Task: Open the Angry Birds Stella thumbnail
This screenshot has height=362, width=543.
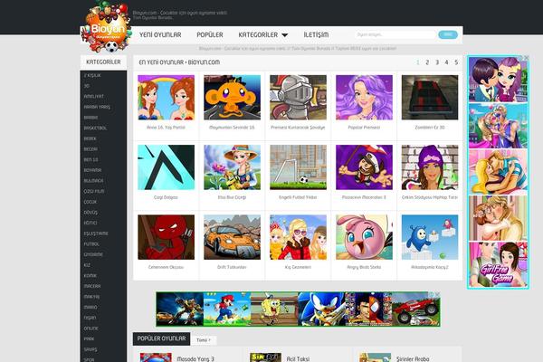Action: [x=364, y=237]
